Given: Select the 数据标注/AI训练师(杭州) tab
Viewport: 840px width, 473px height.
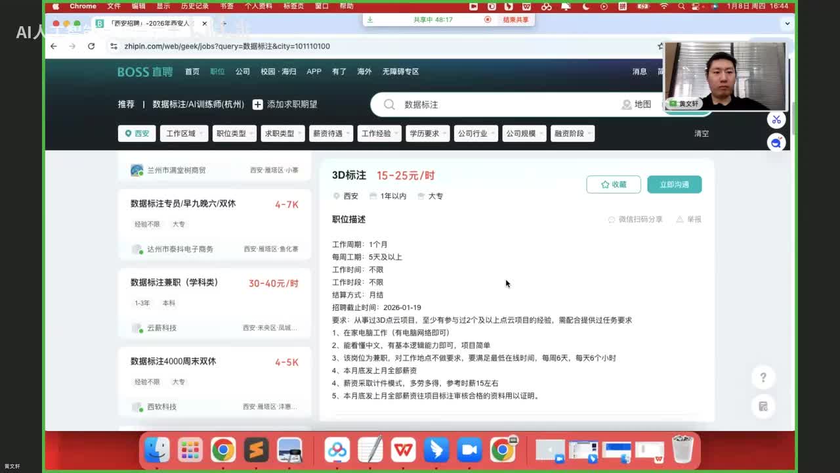Looking at the screenshot, I should tap(198, 104).
